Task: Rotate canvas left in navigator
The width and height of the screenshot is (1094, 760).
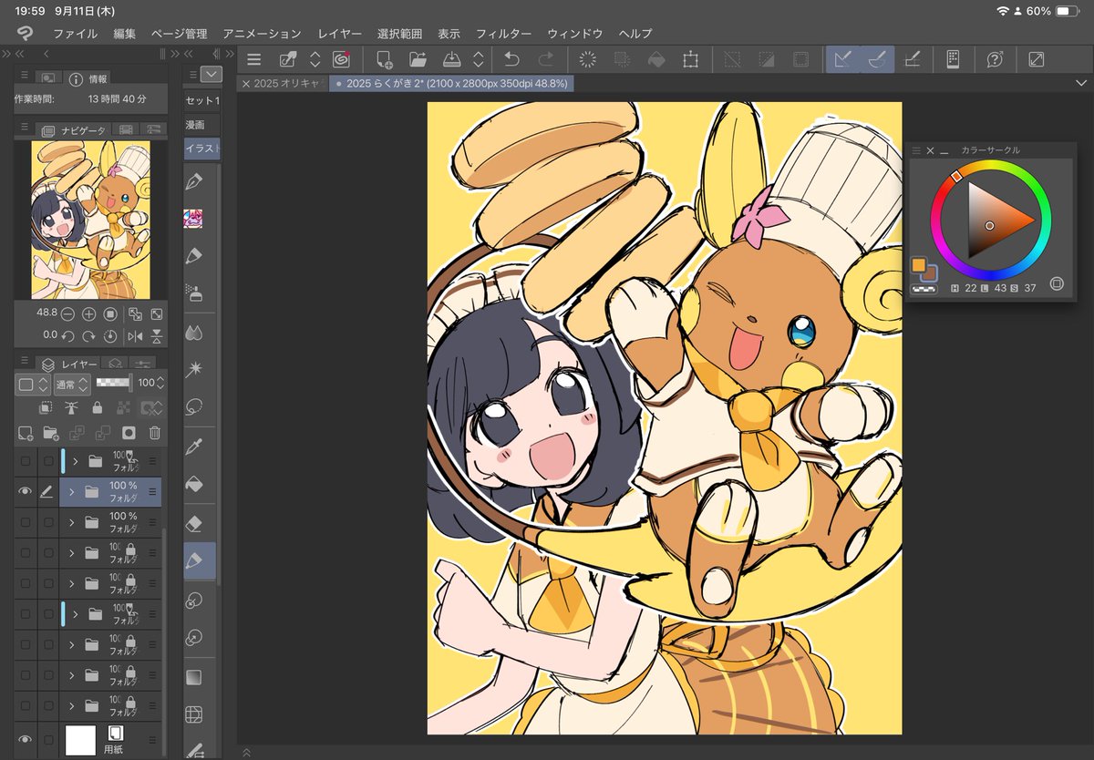Action: (68, 335)
